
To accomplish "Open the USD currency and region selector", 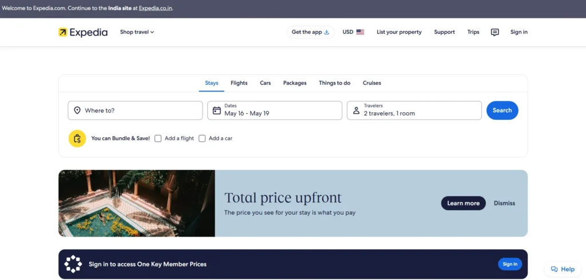I will pos(353,32).
